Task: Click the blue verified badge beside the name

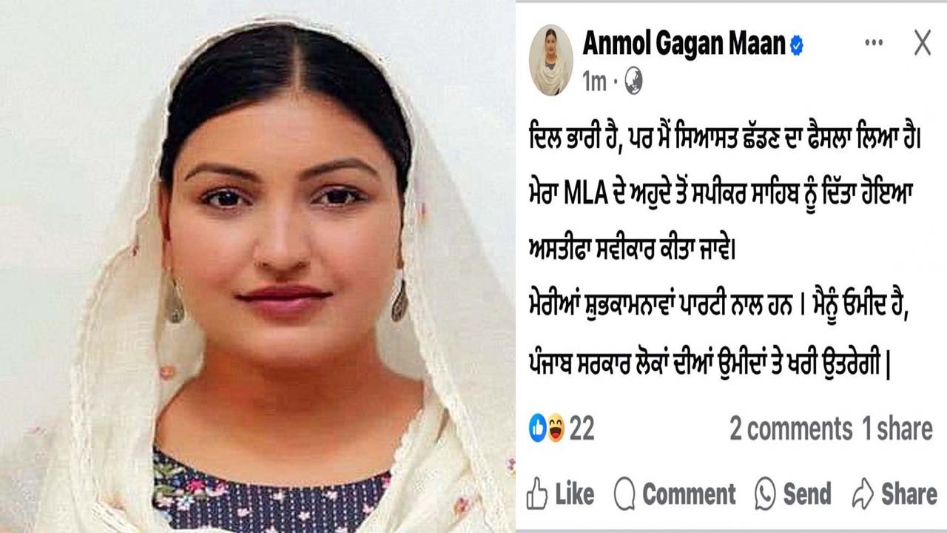Action: pyautogui.click(x=797, y=47)
